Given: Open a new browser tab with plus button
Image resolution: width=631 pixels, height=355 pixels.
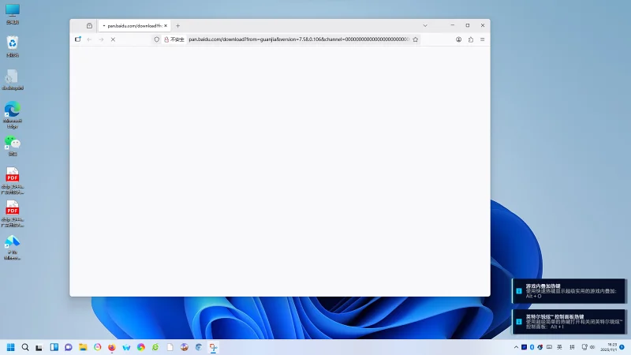Looking at the screenshot, I should tap(177, 25).
